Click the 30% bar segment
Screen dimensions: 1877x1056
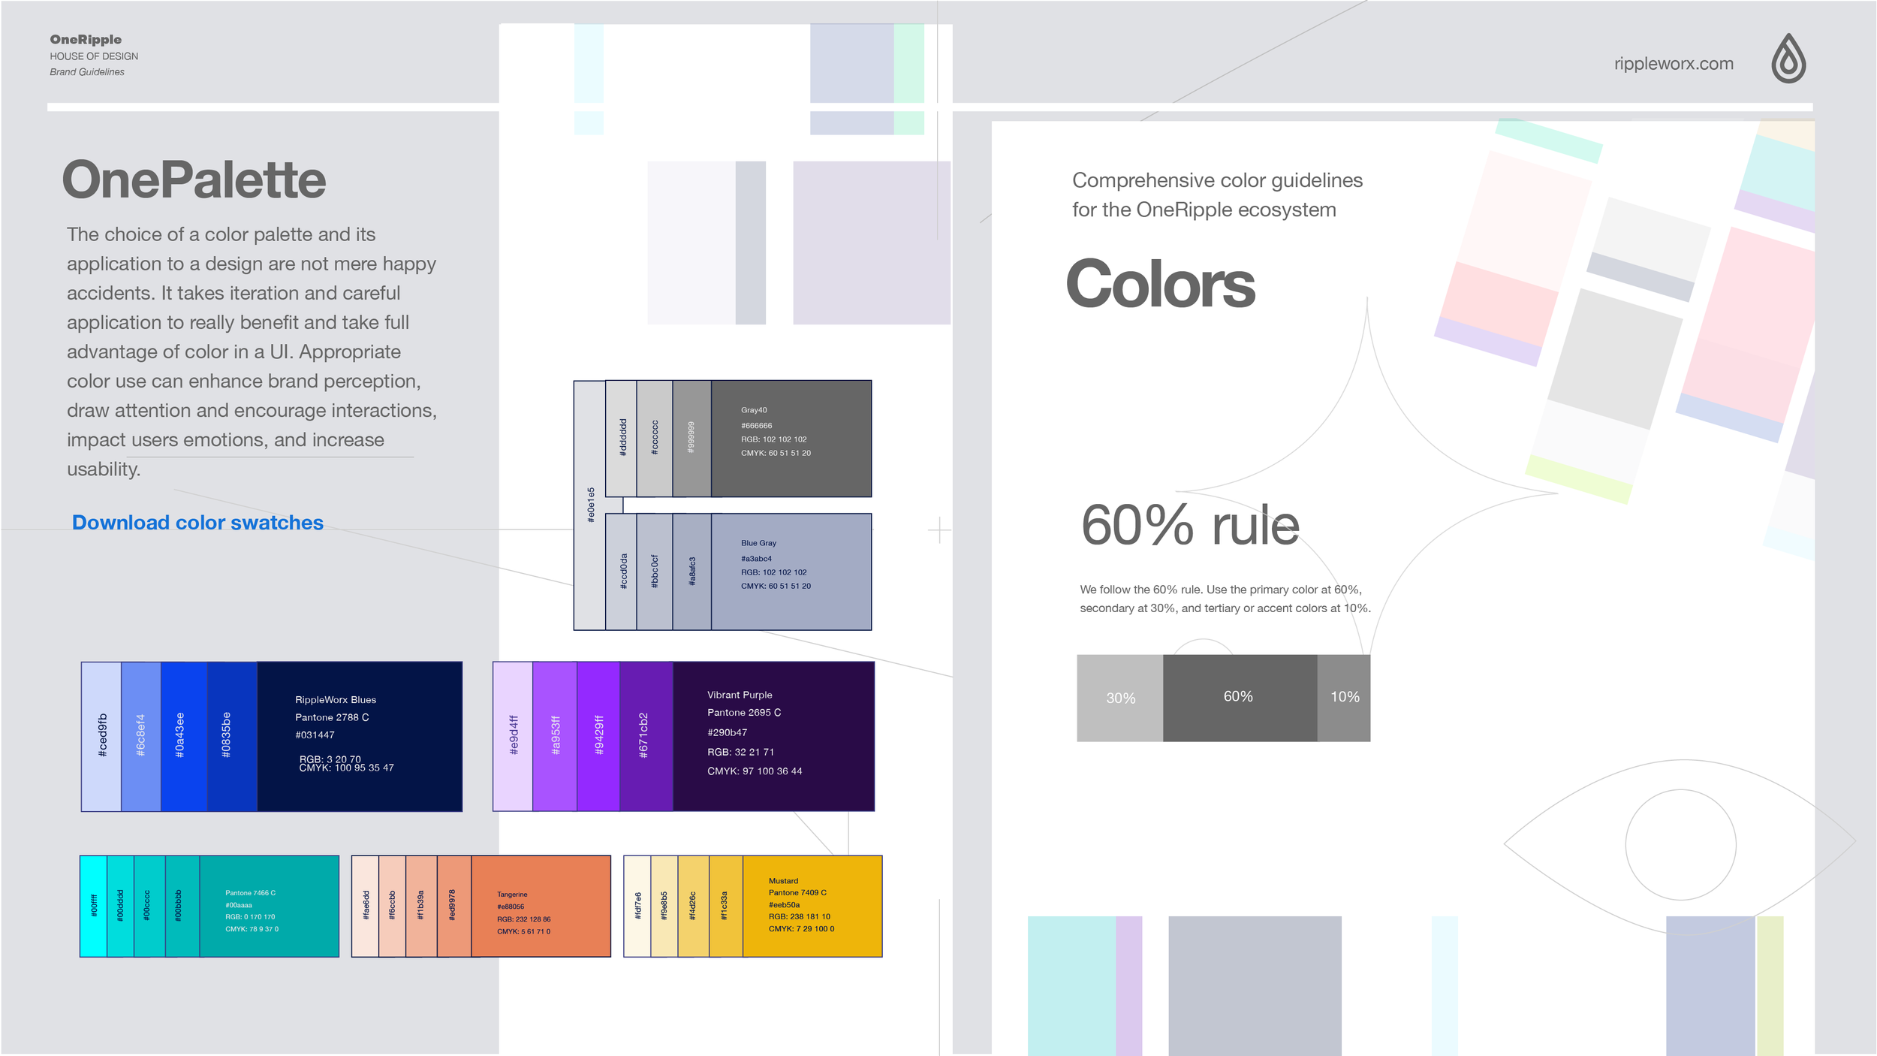(1120, 698)
